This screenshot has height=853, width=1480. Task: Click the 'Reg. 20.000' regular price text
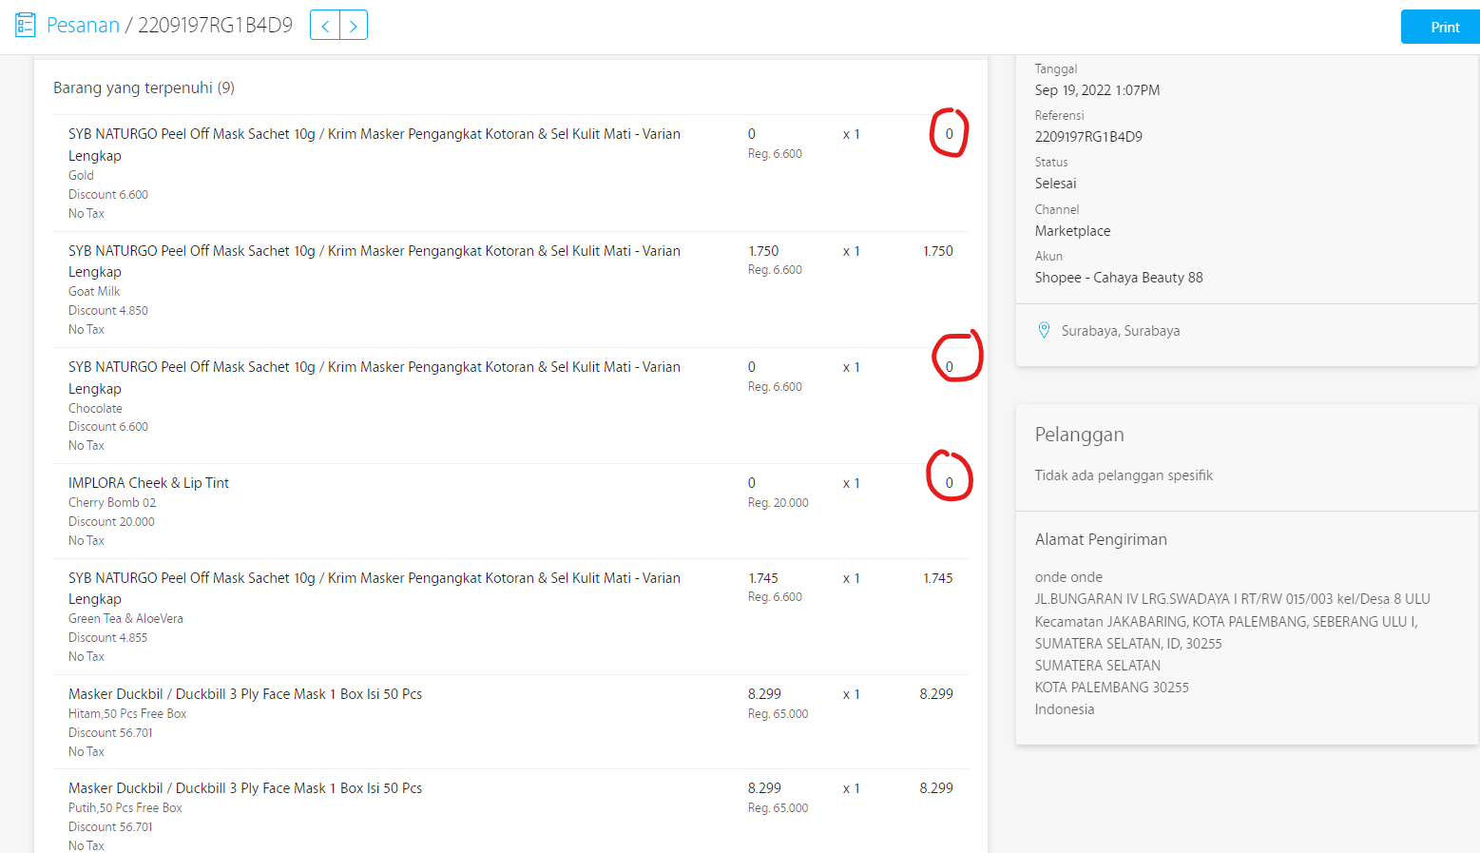point(778,502)
